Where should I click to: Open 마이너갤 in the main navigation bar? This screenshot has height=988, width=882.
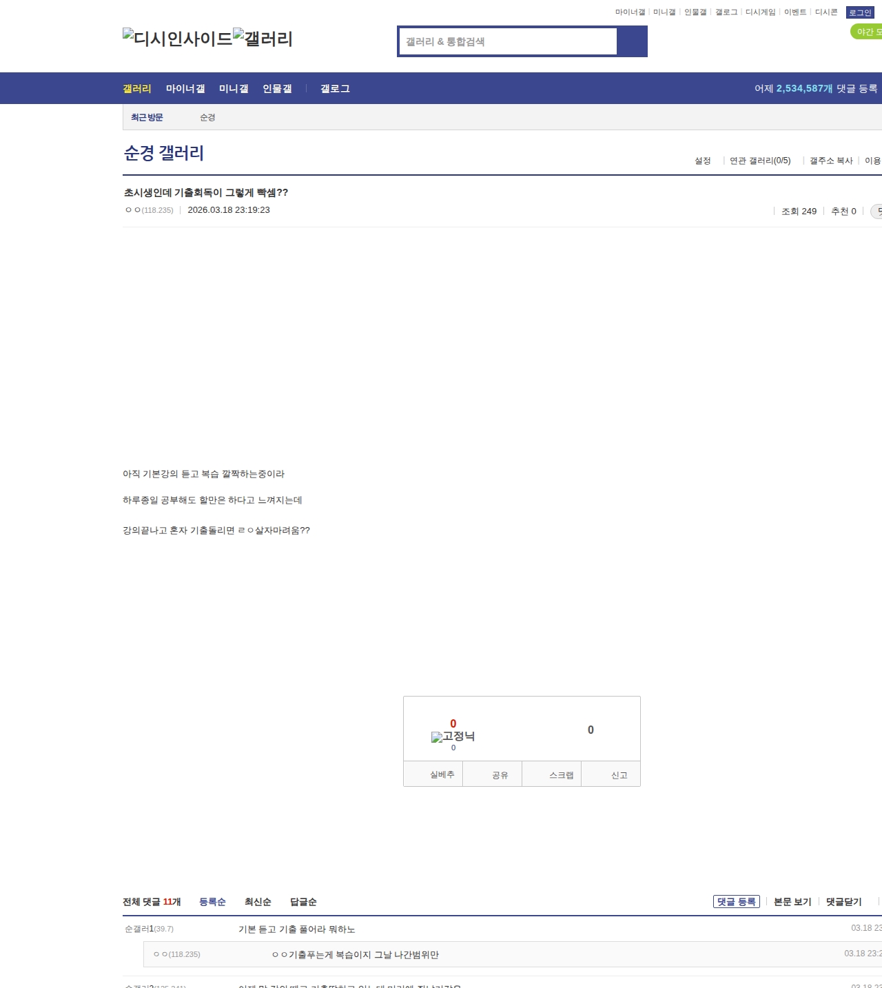point(185,89)
